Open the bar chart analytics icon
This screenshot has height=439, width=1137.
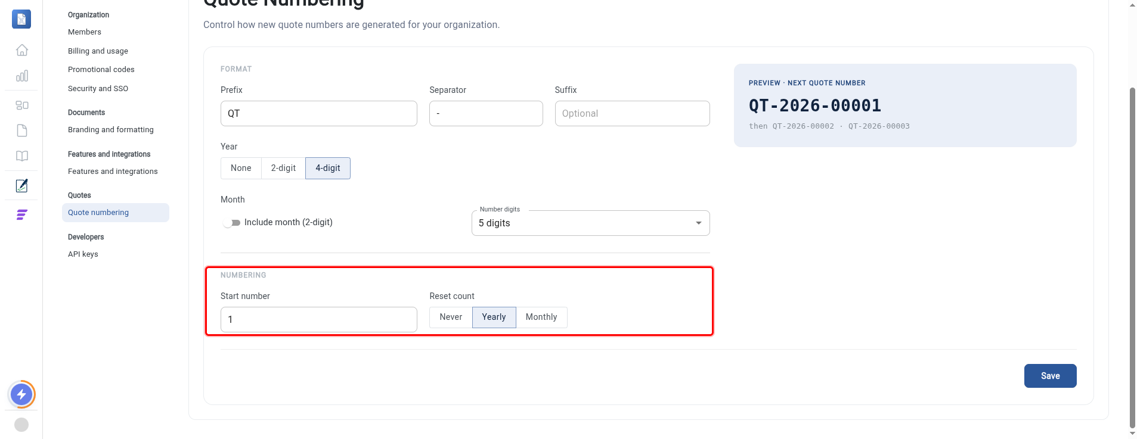22,76
